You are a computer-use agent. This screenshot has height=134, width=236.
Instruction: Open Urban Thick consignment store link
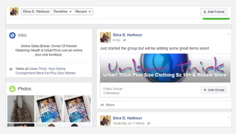pos(46,71)
